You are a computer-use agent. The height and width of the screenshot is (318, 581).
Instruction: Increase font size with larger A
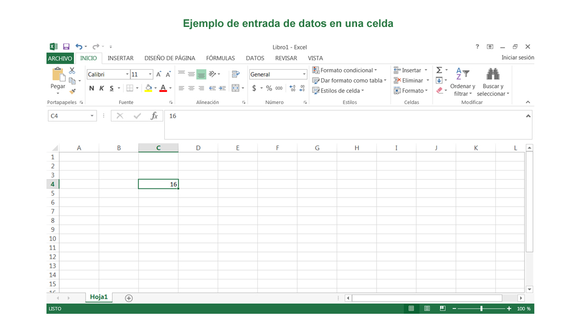pos(158,74)
